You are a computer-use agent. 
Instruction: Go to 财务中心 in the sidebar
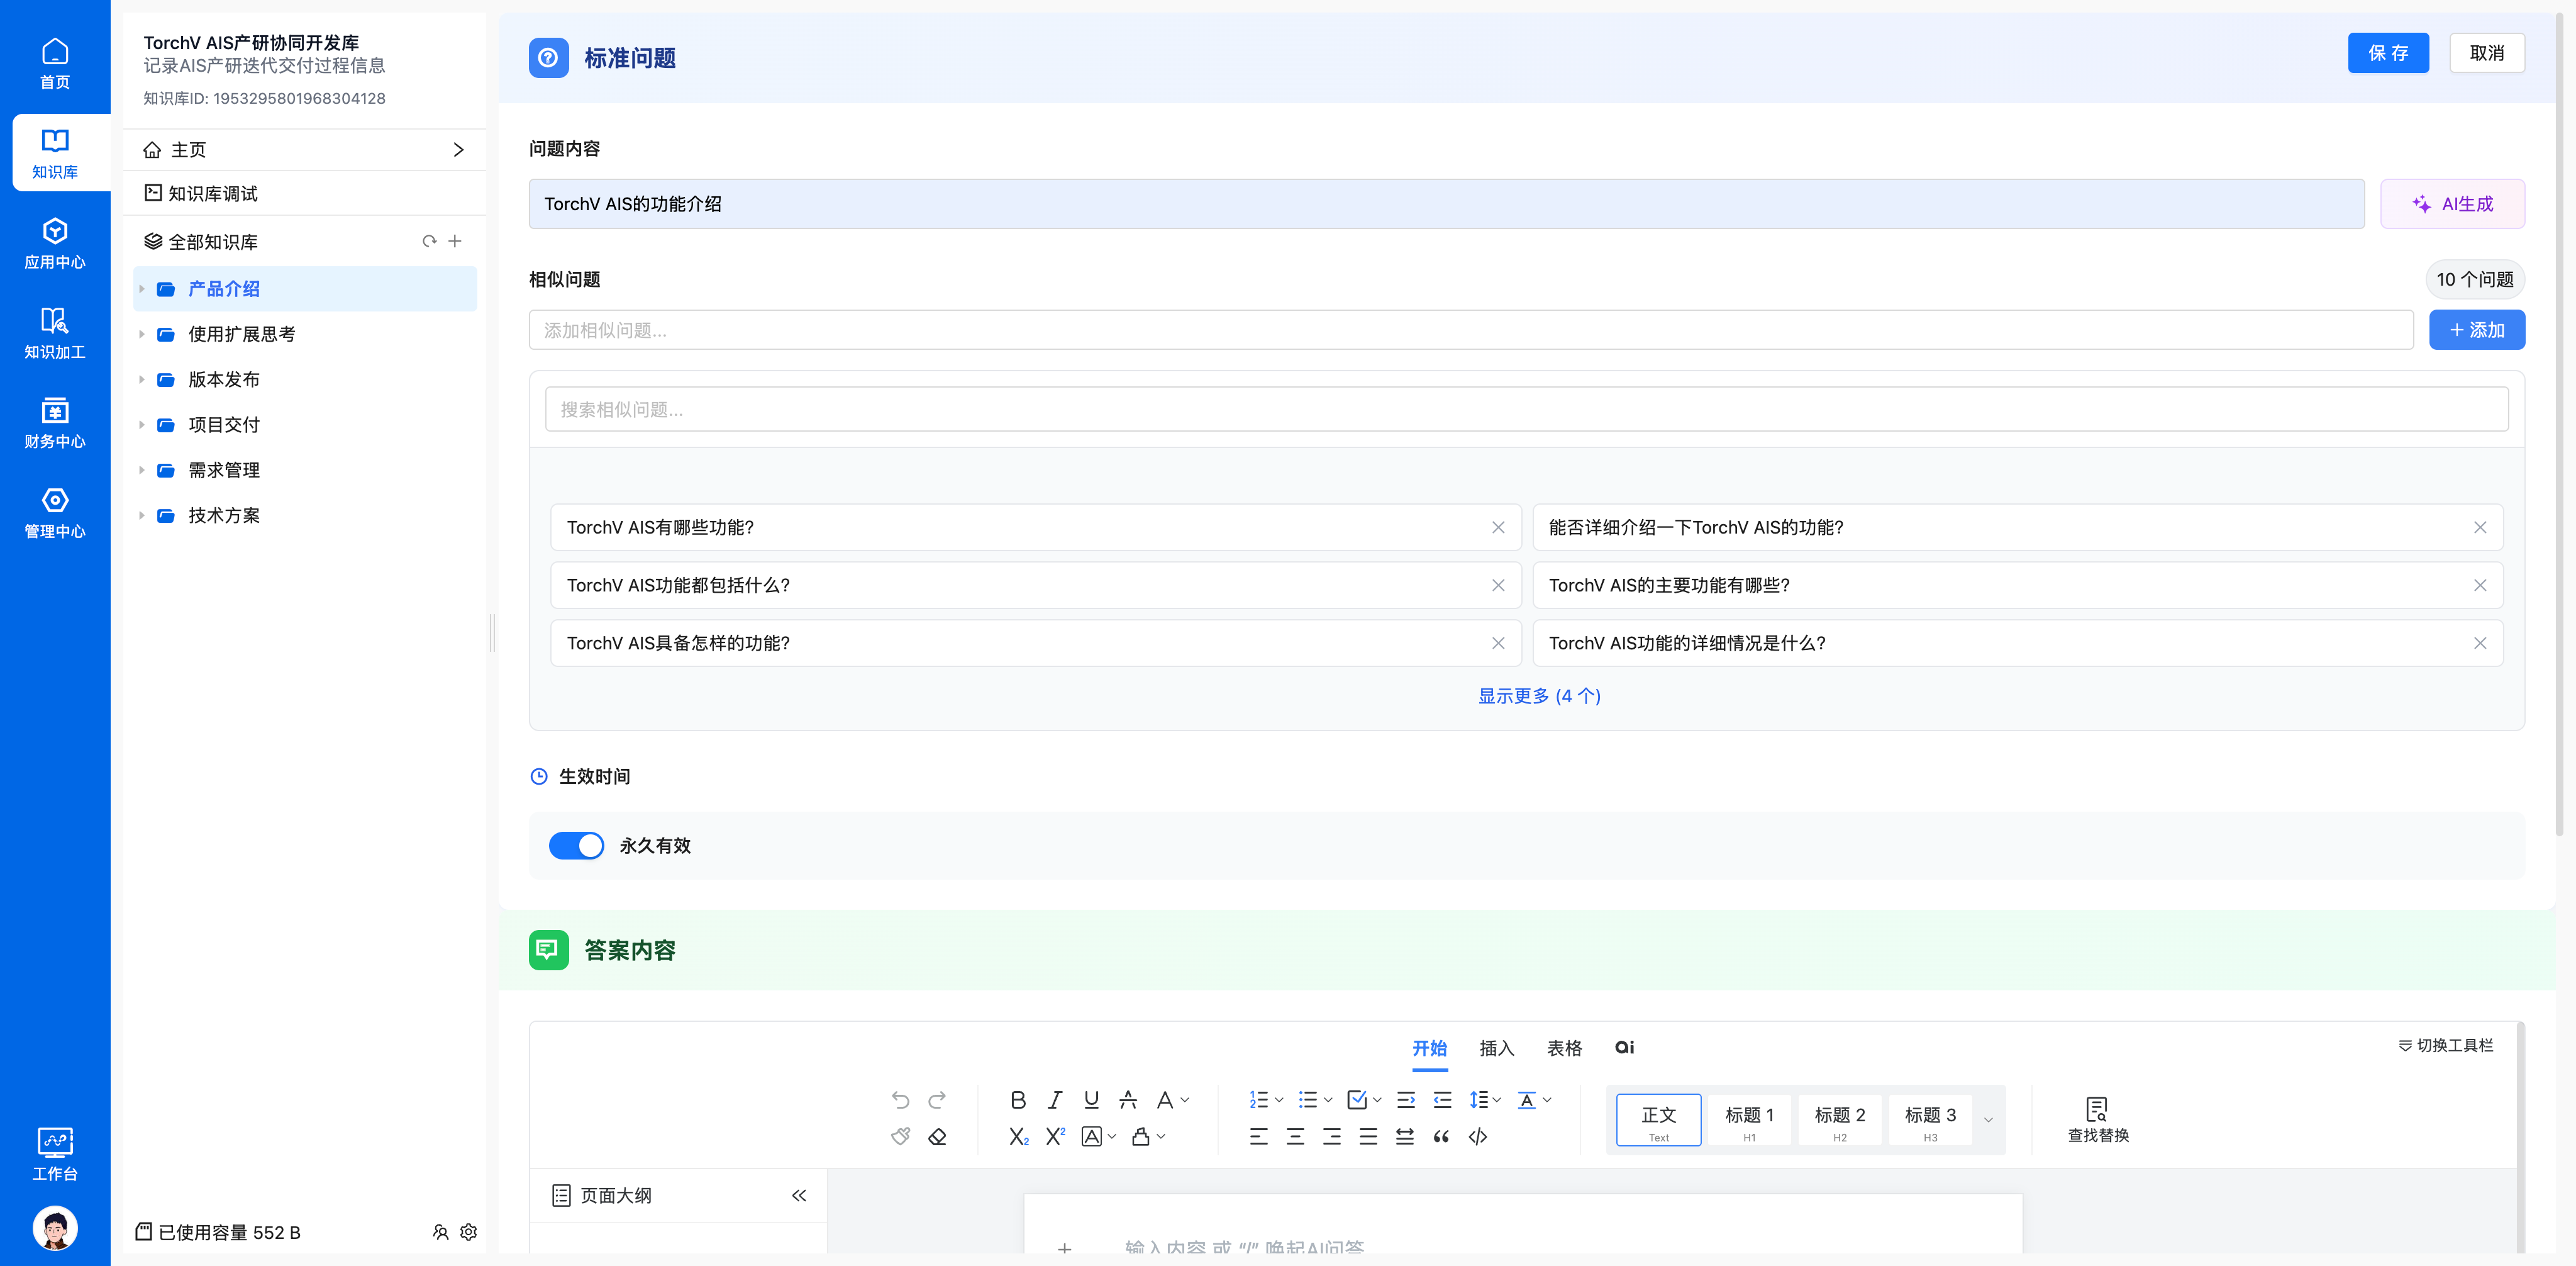click(55, 422)
